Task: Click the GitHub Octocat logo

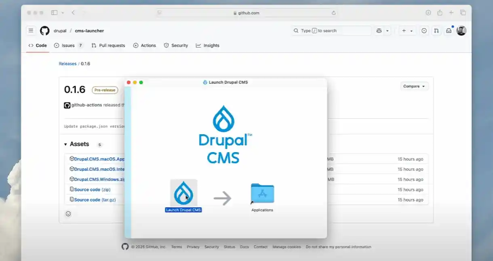Action: 44,30
